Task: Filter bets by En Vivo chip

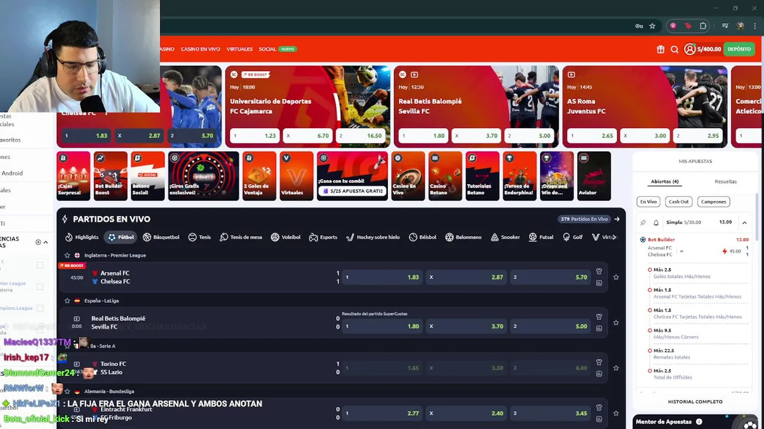Action: point(648,201)
